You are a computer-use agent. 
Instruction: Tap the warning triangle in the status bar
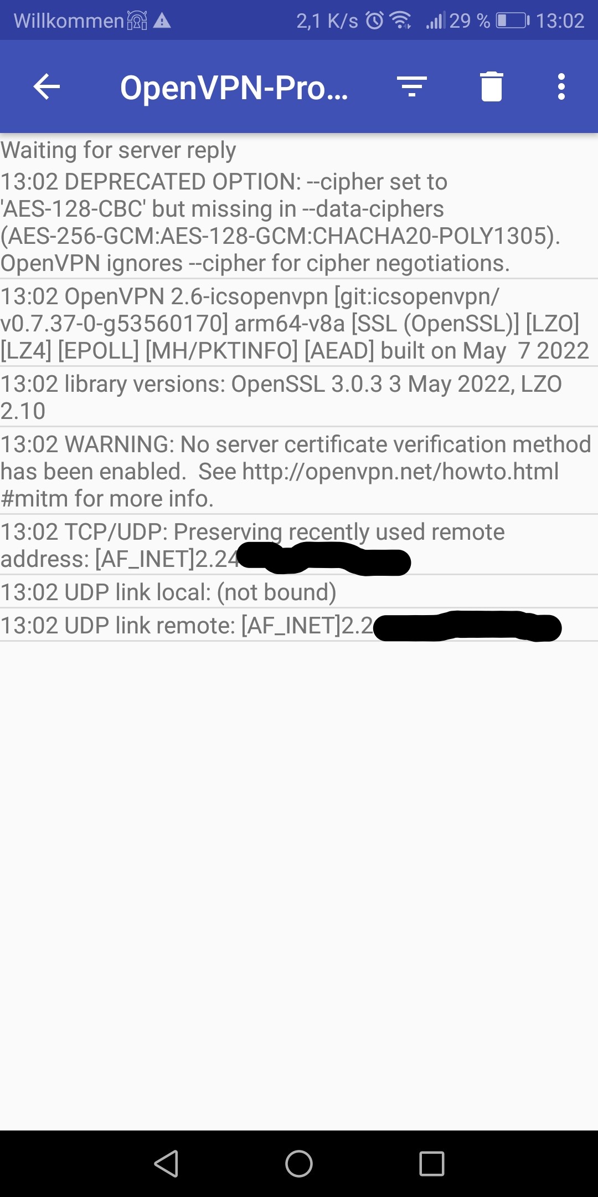click(162, 21)
